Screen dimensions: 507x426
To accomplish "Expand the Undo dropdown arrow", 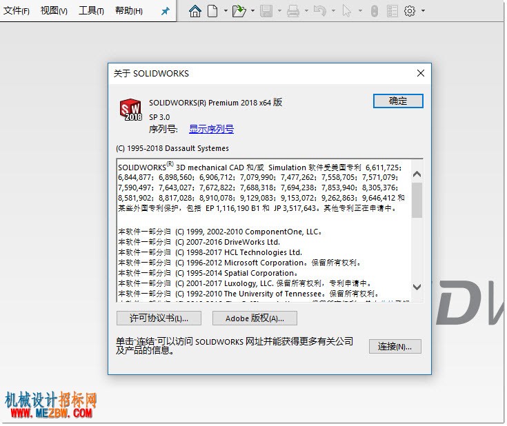I will coord(333,11).
